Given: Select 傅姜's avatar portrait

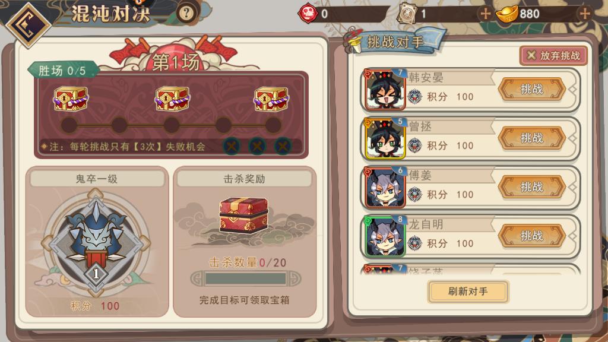Looking at the screenshot, I should 385,188.
